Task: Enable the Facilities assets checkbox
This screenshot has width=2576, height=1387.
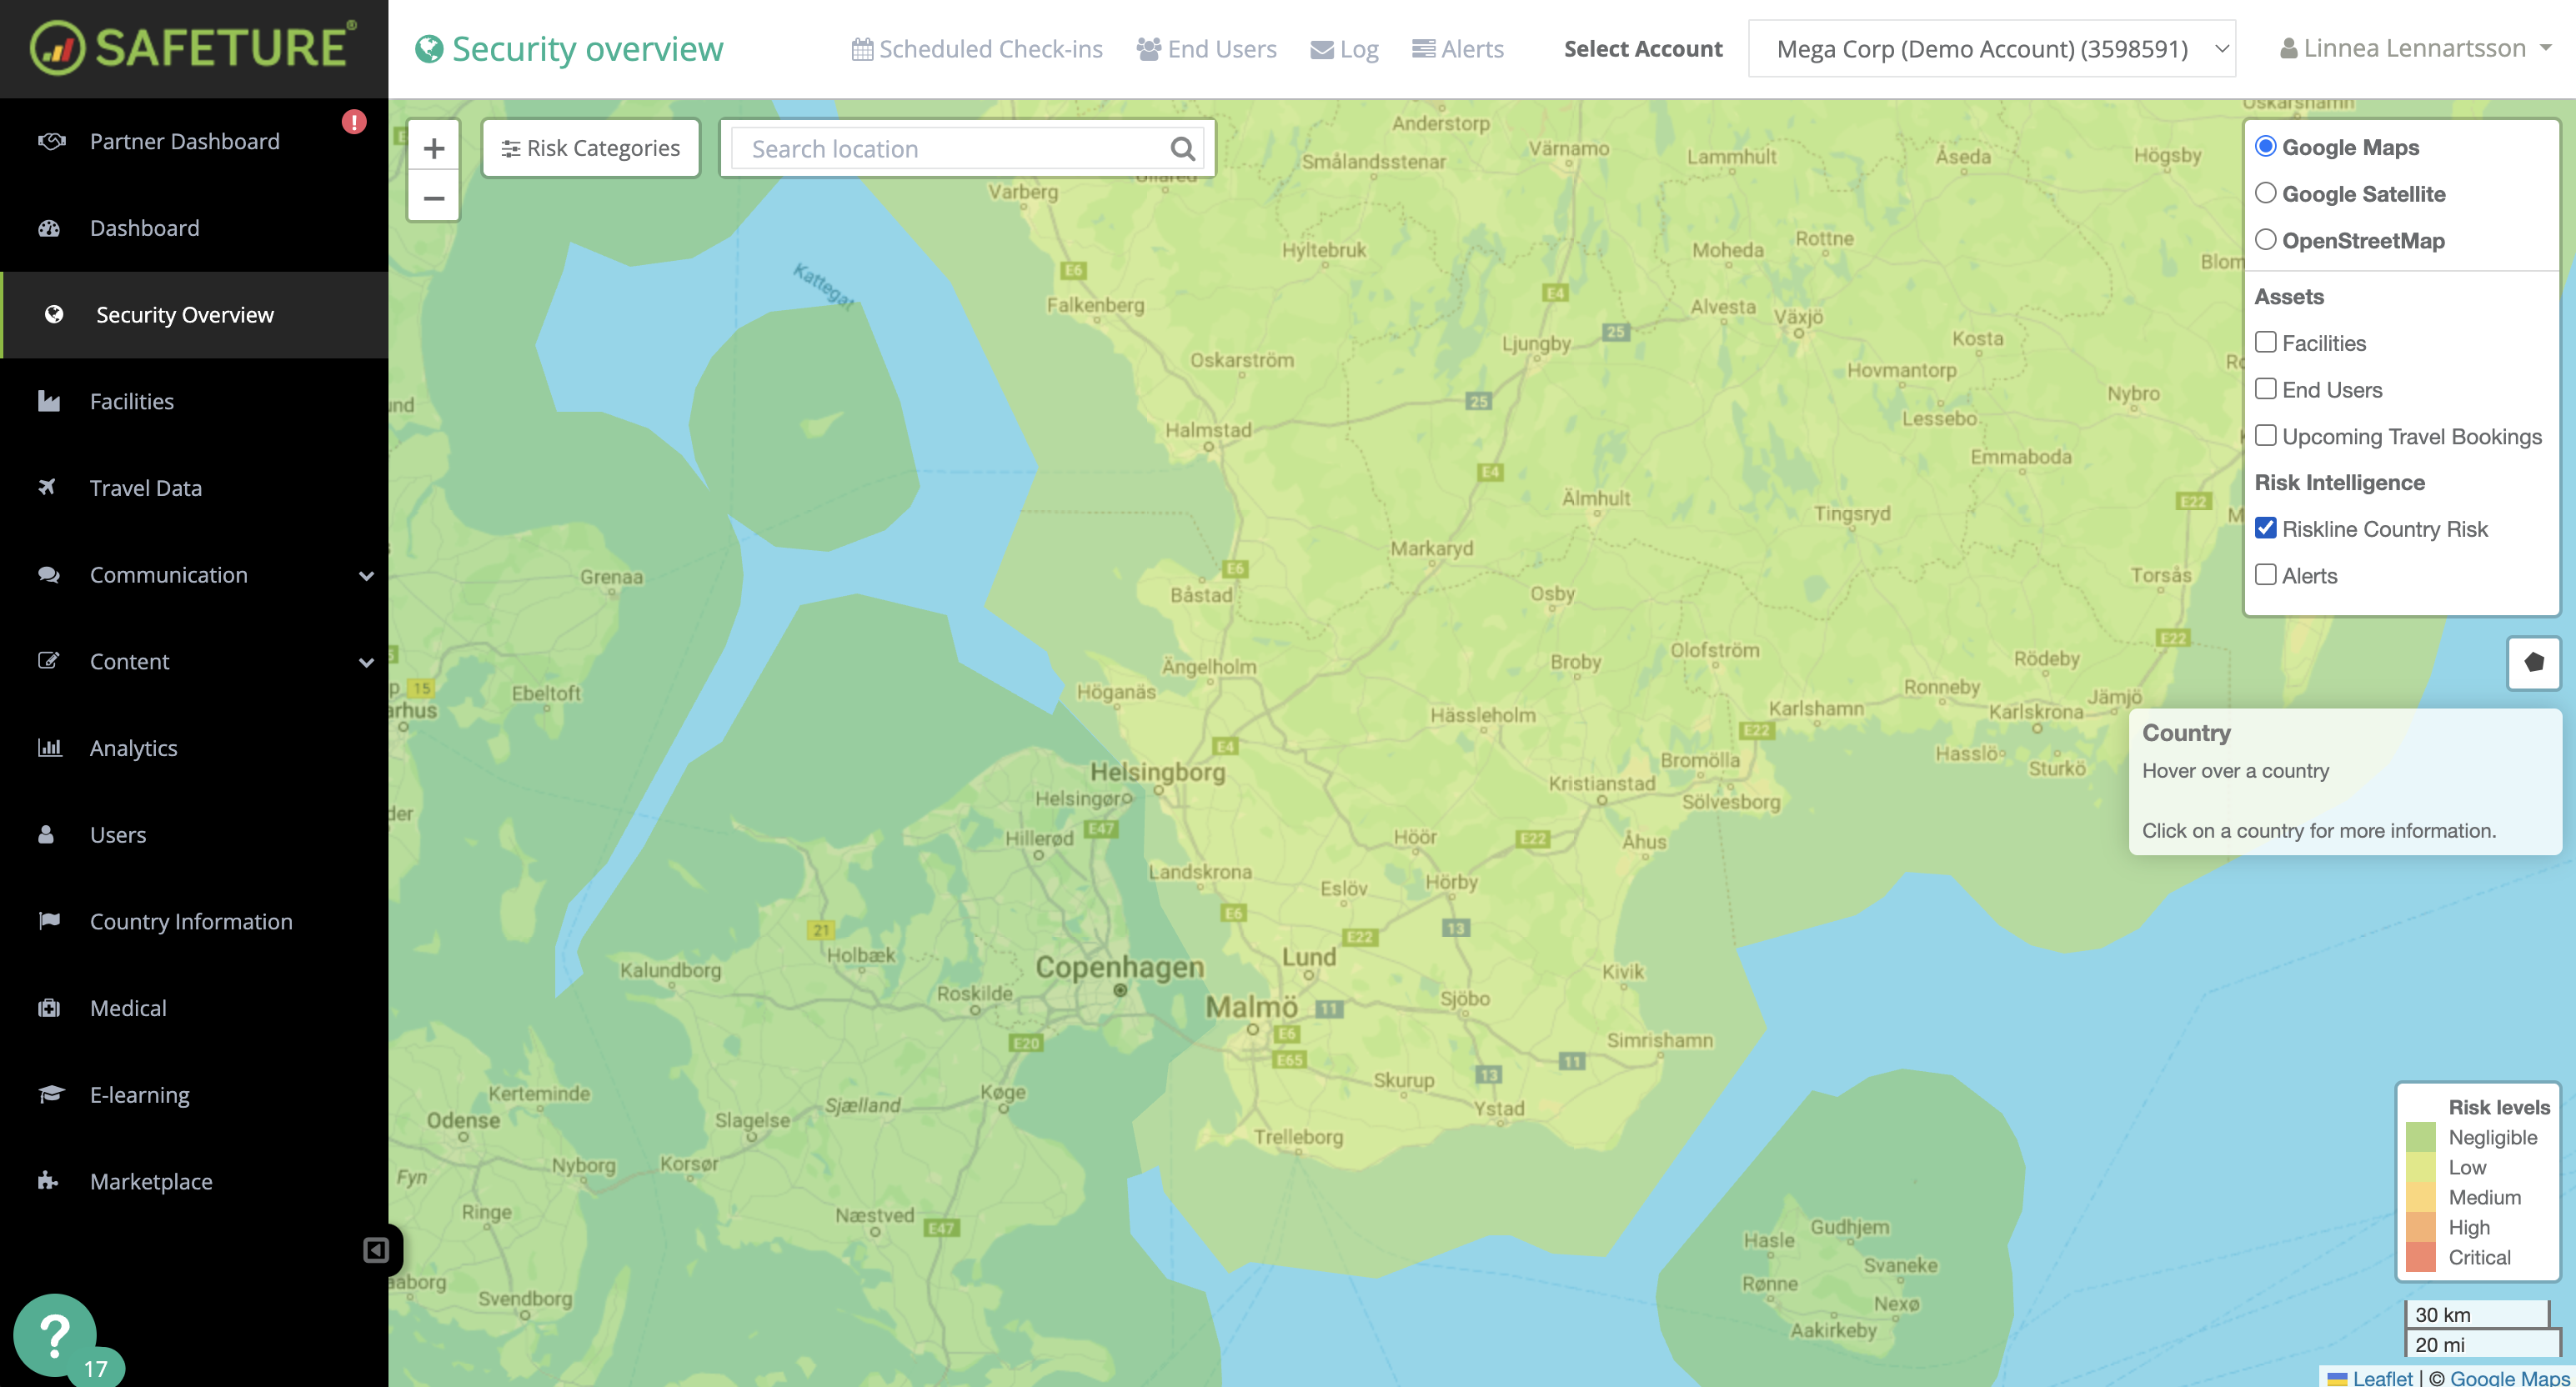Action: (2266, 341)
